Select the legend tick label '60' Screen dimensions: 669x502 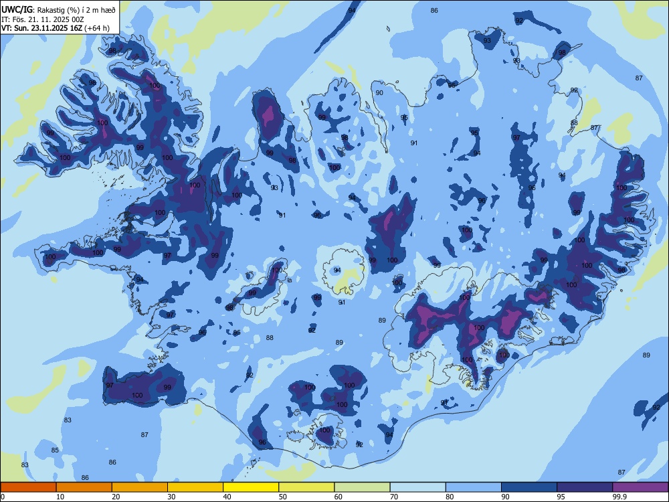(x=339, y=497)
